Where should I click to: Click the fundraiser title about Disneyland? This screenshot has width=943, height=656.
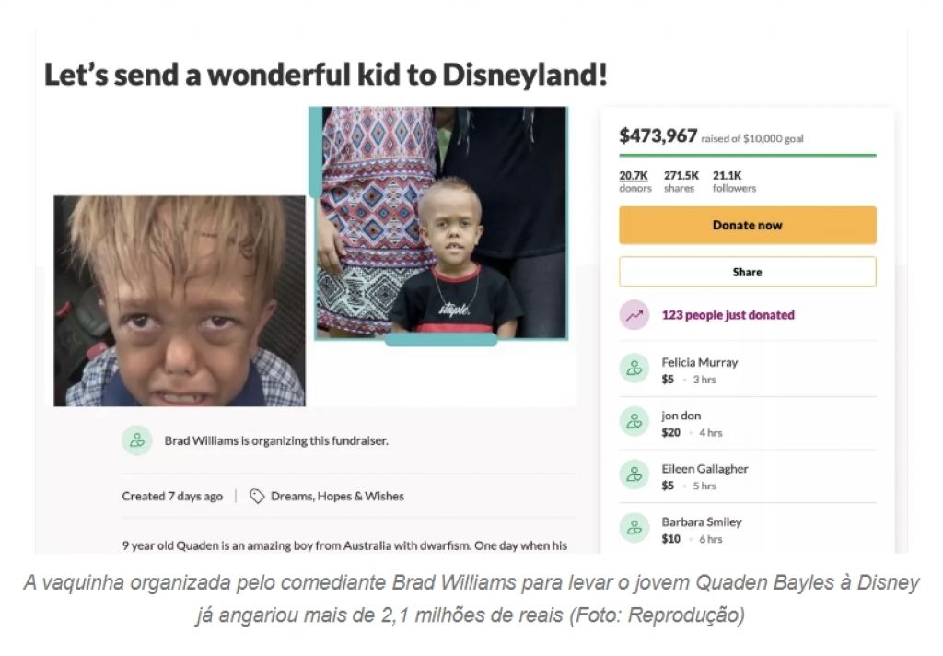(325, 76)
